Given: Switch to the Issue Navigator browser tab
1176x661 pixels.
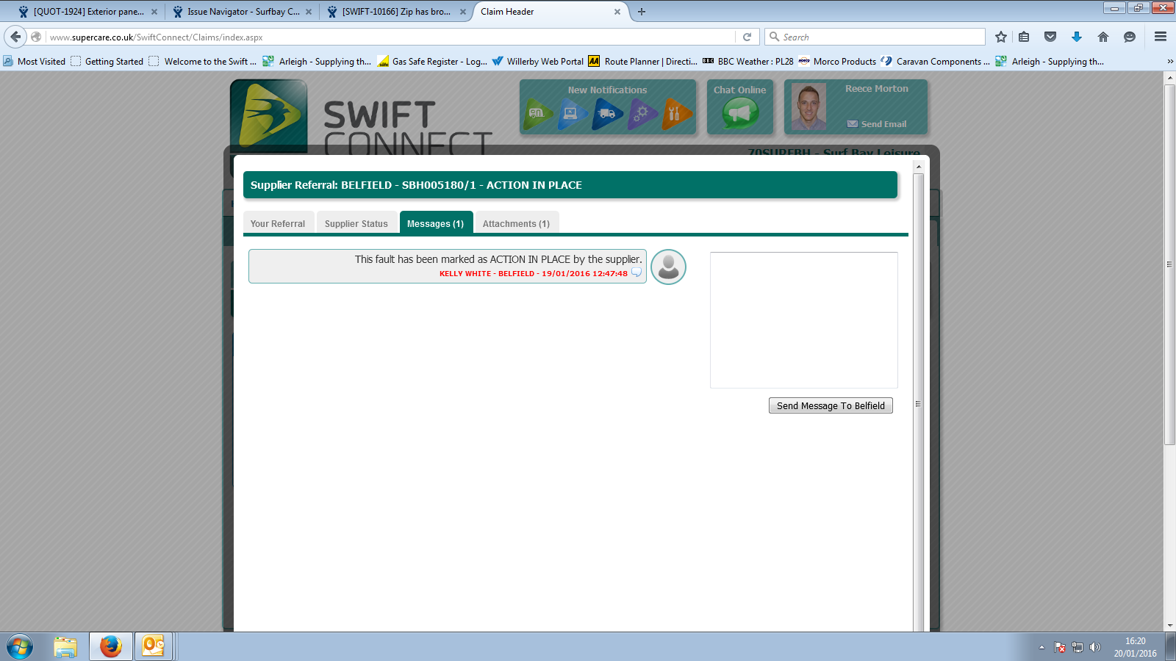Looking at the screenshot, I should 243,12.
